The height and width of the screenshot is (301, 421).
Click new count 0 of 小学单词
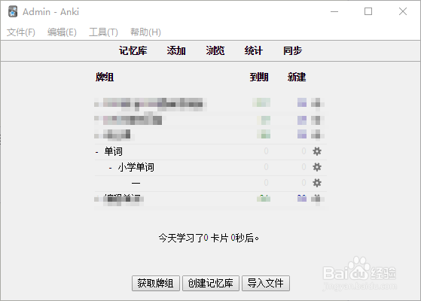click(304, 167)
